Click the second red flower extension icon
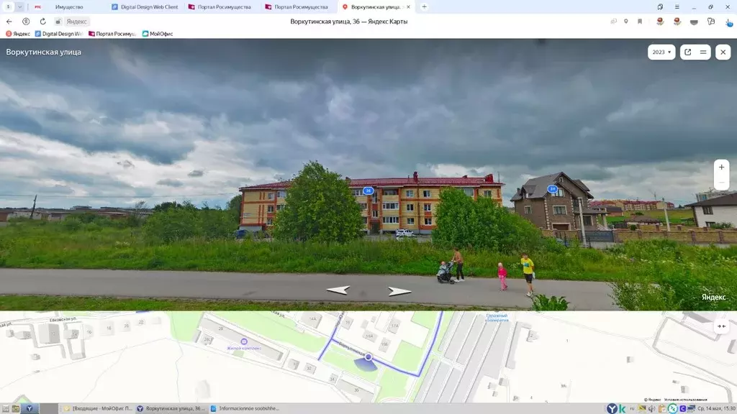The width and height of the screenshot is (737, 414). point(677,22)
